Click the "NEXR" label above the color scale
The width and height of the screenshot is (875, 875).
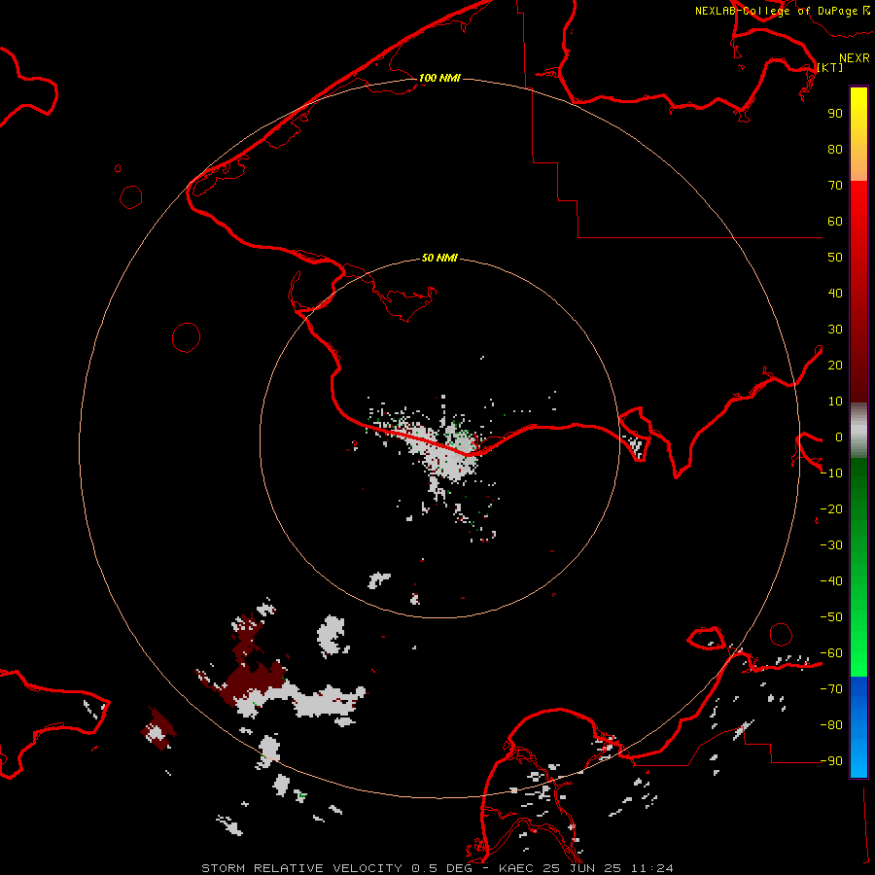854,58
